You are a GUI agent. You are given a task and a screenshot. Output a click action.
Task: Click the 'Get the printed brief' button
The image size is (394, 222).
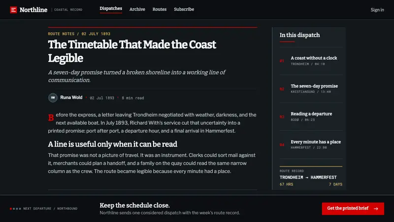tap(353, 209)
